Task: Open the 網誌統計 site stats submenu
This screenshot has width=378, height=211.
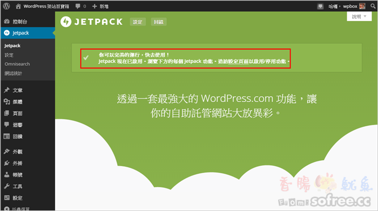Action: click(x=13, y=73)
